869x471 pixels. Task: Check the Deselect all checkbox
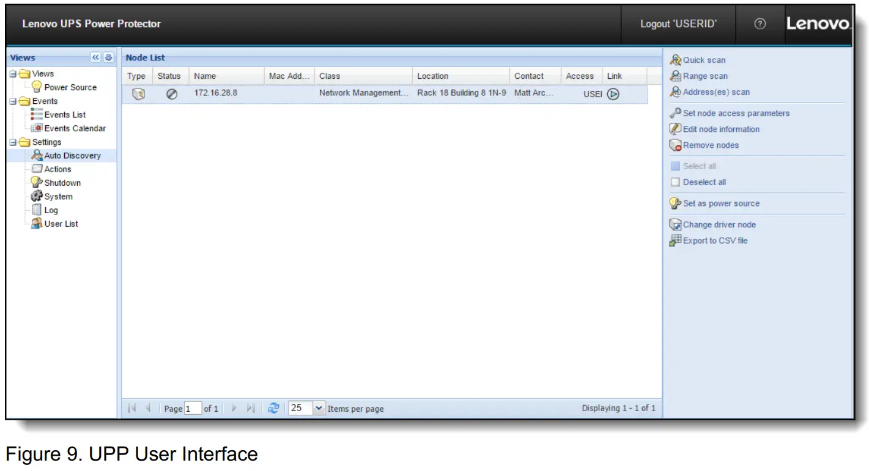tap(675, 182)
